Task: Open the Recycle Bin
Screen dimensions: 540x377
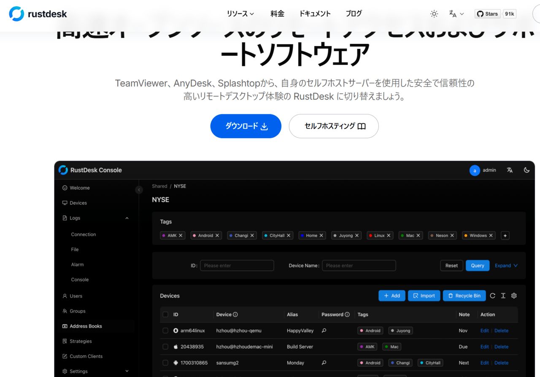Action: coord(464,296)
